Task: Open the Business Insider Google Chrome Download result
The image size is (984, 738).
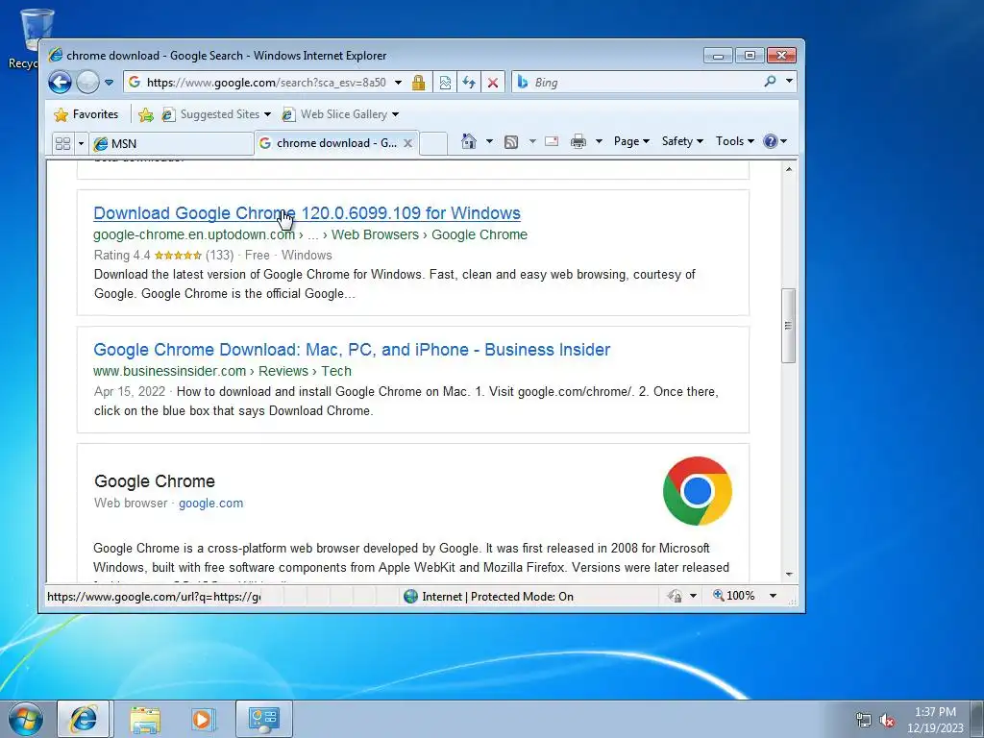Action: (352, 350)
